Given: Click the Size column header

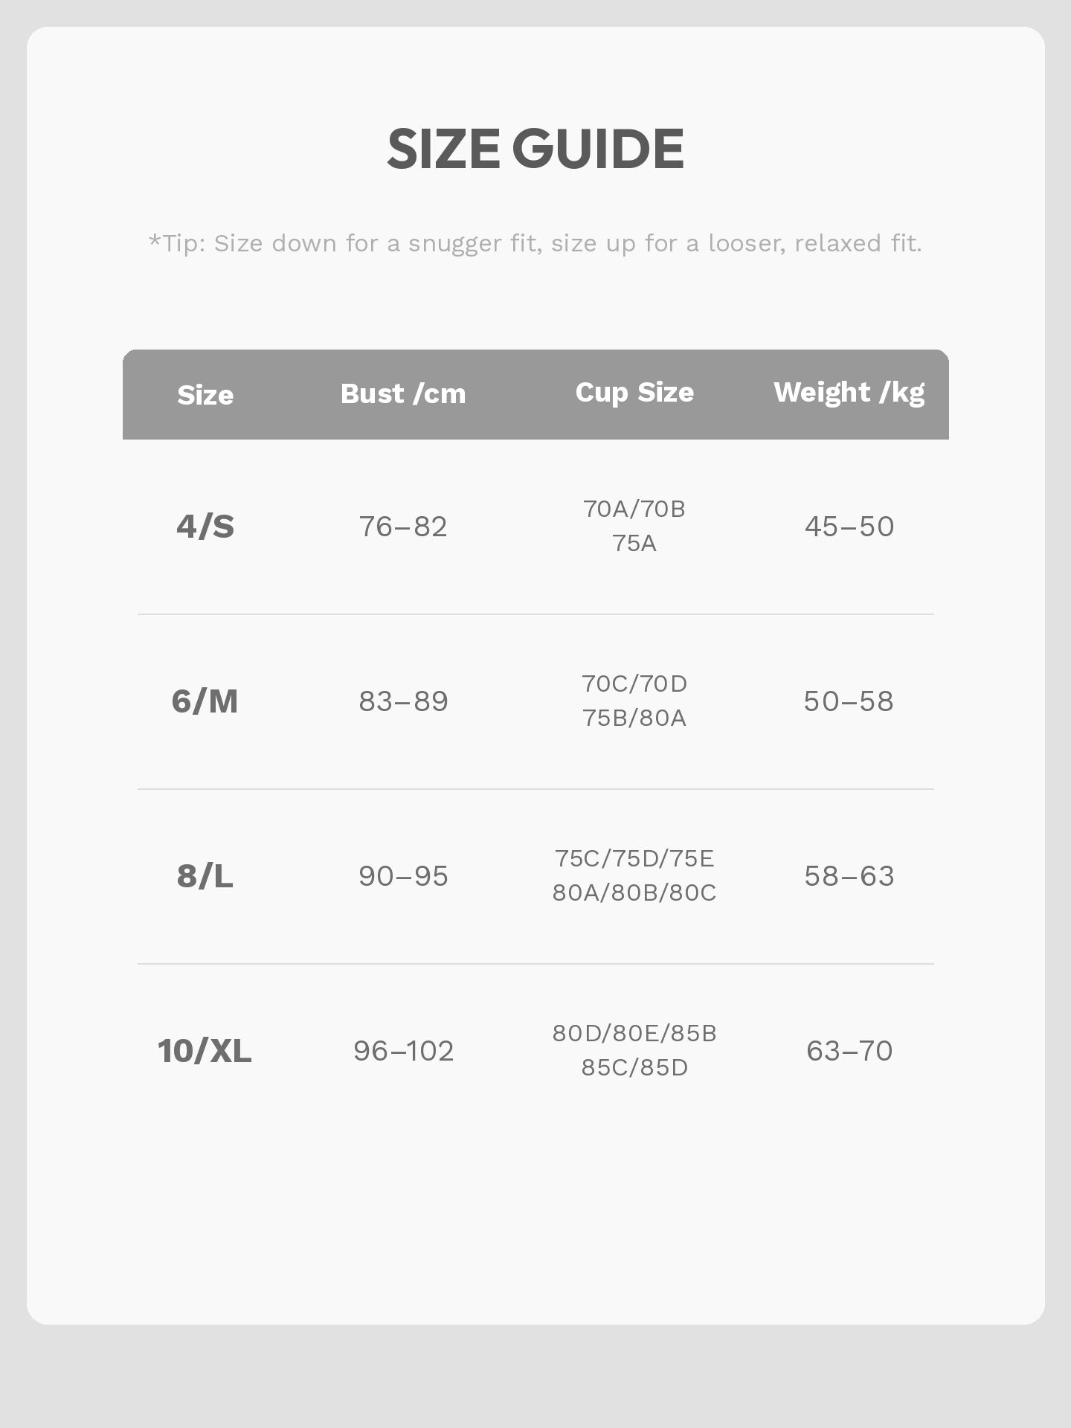Looking at the screenshot, I should tap(205, 395).
